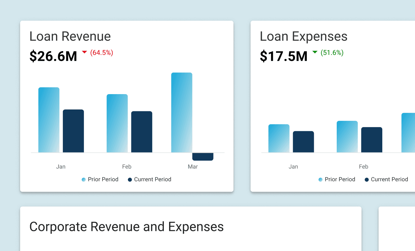This screenshot has width=415, height=251.
Task: Click the (51.6%) change indicator
Action: point(332,52)
